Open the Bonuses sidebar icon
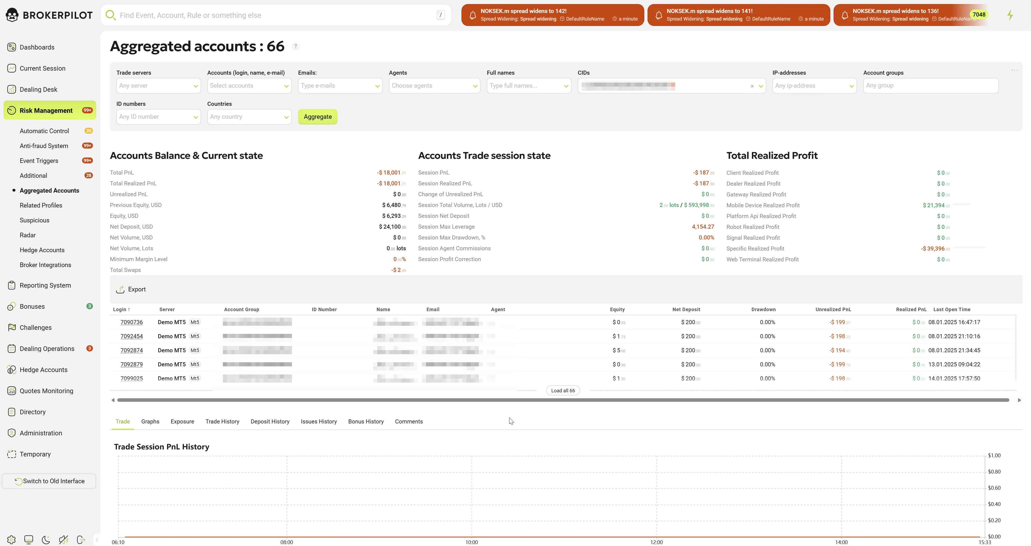Screen dimensions: 1031x546 12,306
